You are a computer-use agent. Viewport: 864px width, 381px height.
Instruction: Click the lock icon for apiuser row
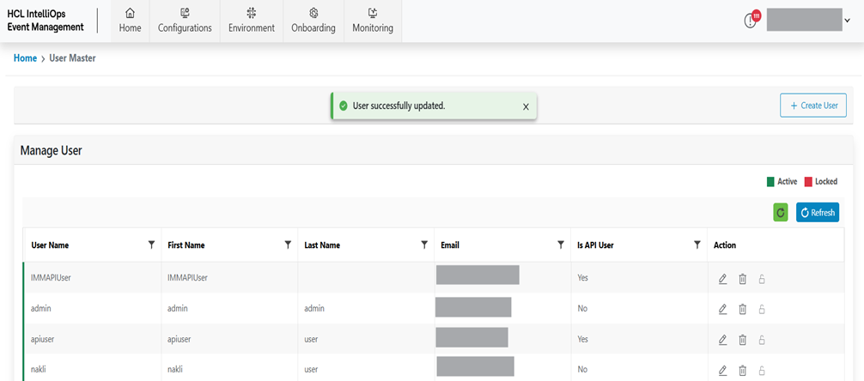coord(762,340)
